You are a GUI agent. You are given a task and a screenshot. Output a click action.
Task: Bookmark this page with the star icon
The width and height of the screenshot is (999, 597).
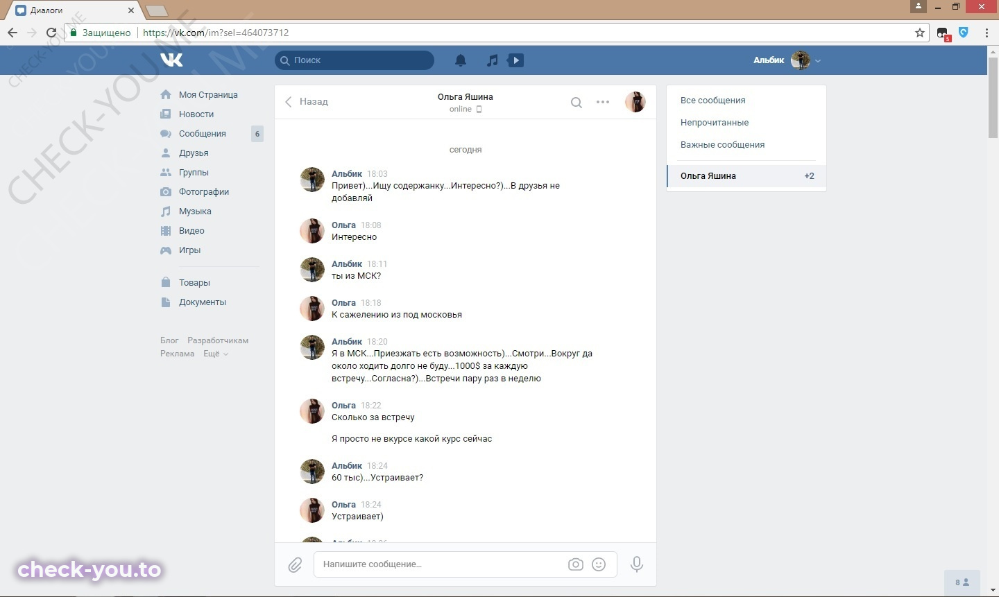coord(920,33)
